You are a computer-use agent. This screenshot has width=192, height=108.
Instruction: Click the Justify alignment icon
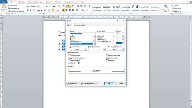click(73, 10)
